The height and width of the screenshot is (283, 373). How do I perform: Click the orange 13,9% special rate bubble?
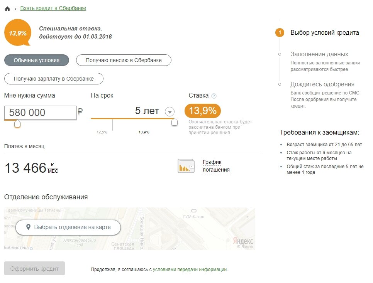click(18, 33)
